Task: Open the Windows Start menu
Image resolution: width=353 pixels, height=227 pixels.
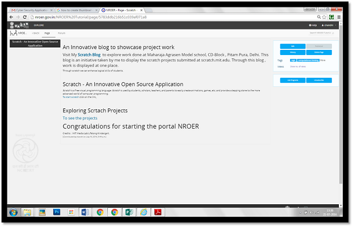Action: point(14,212)
